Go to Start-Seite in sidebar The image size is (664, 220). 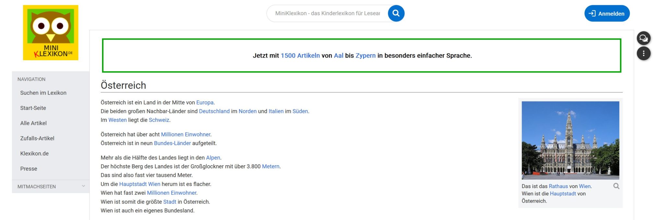(33, 108)
